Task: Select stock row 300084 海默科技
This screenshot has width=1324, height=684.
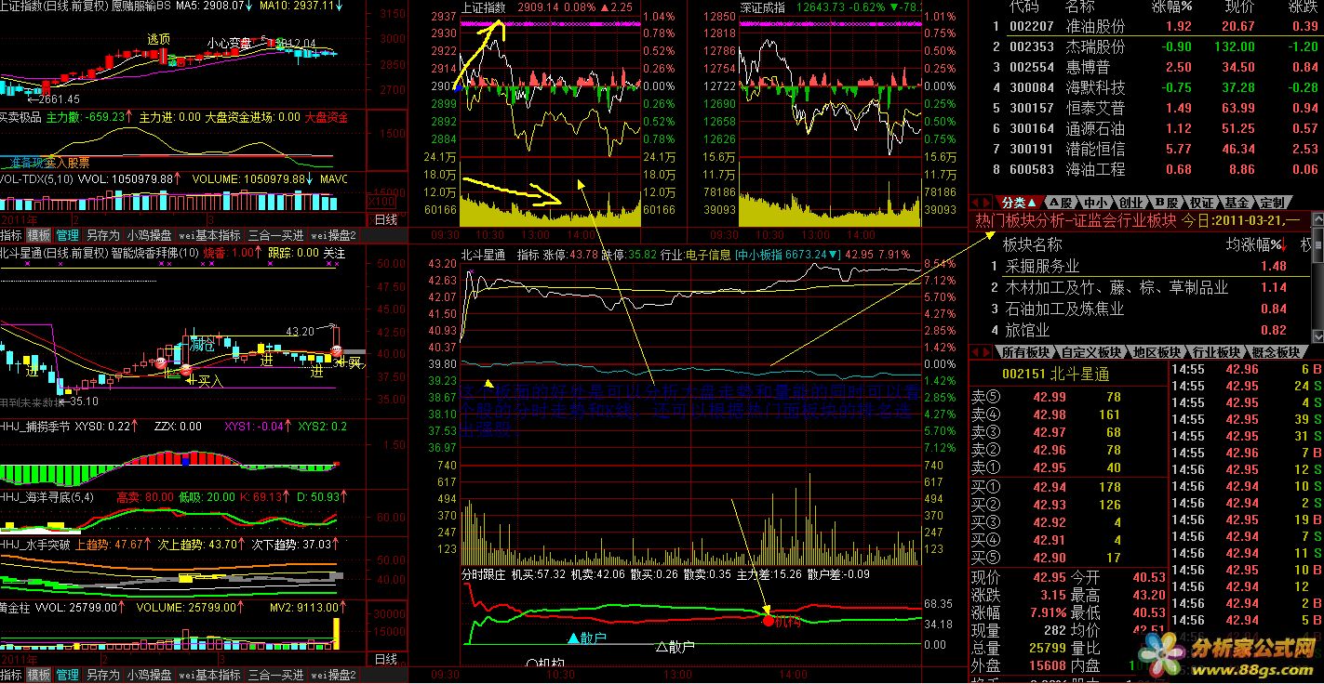Action: tap(1146, 87)
